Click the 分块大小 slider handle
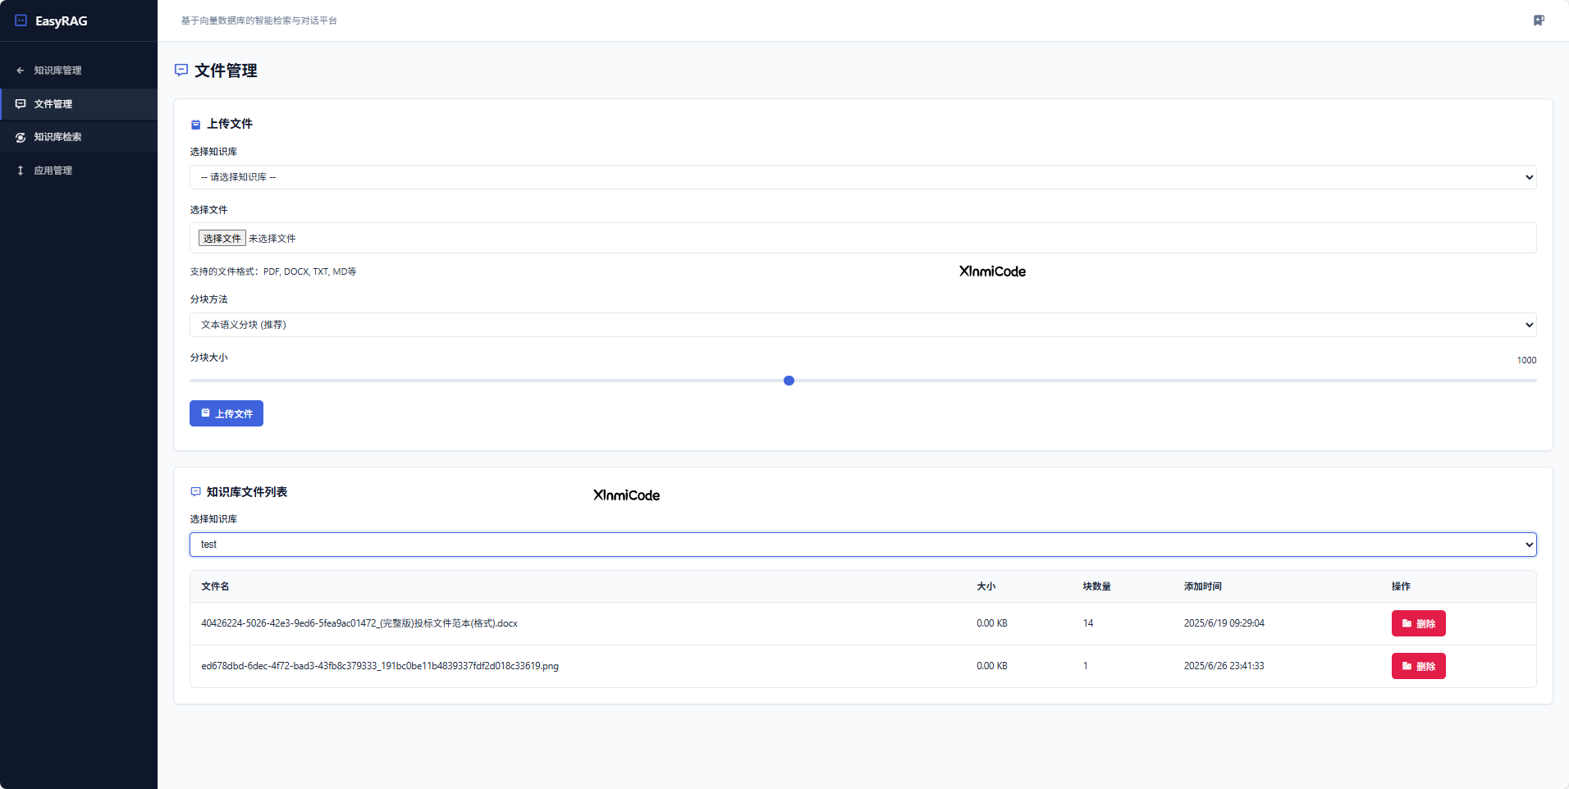 (789, 381)
